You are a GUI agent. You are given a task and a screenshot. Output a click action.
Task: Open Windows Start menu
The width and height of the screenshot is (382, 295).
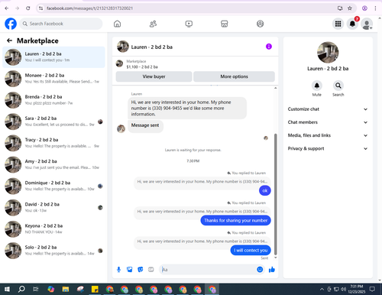point(7,289)
